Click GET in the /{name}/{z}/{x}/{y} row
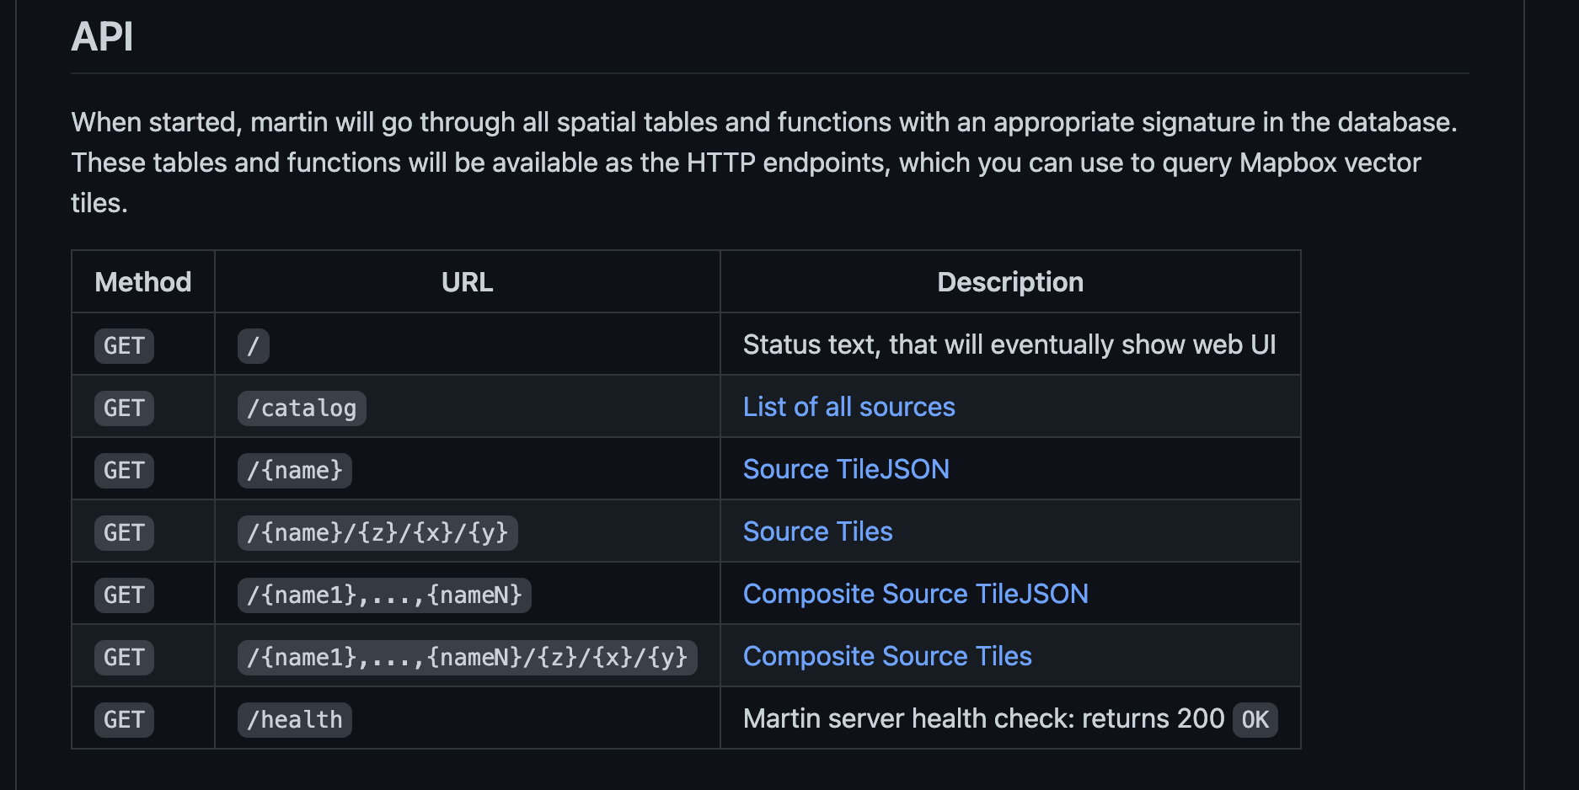1579x790 pixels. (124, 533)
